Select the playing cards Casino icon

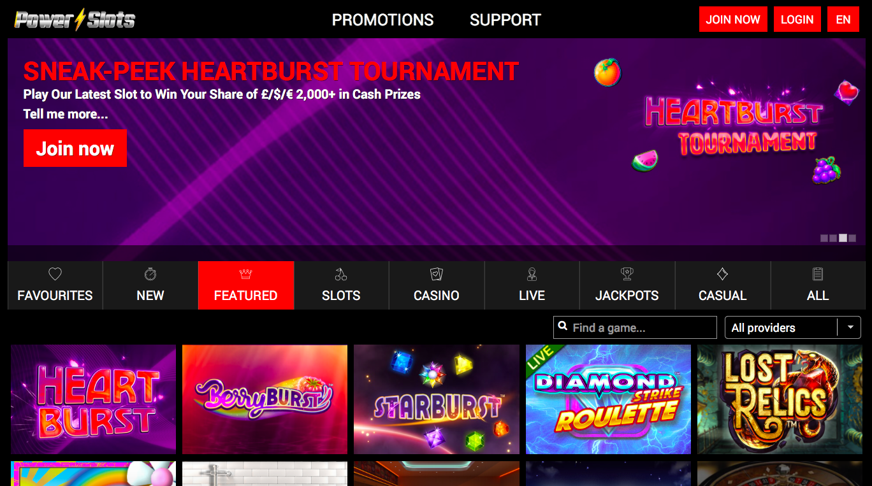(437, 274)
